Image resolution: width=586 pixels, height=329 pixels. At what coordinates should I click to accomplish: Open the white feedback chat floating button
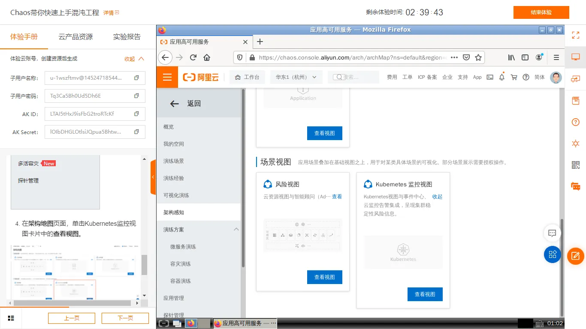coord(553,233)
